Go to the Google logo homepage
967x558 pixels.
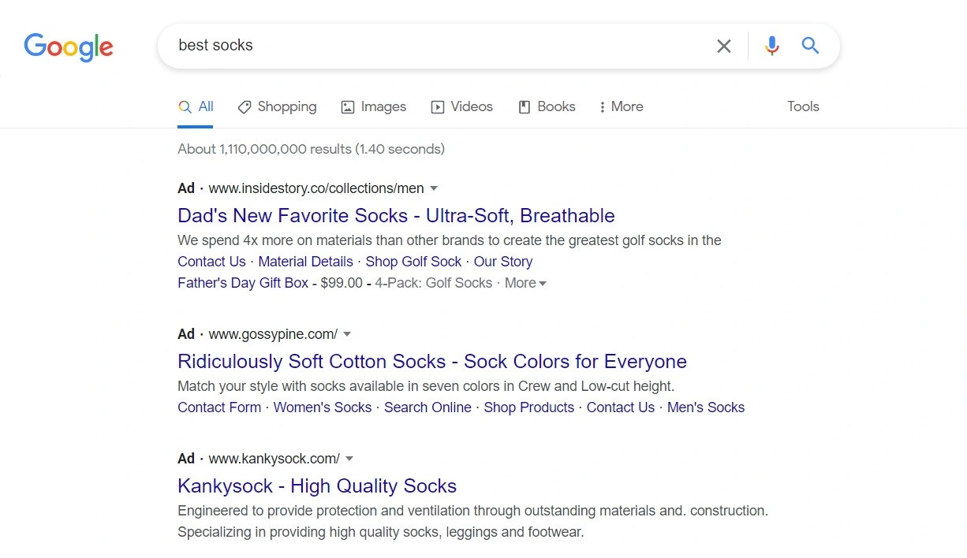[x=69, y=46]
